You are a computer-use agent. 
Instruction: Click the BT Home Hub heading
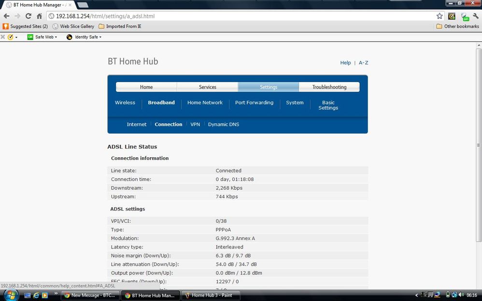133,61
